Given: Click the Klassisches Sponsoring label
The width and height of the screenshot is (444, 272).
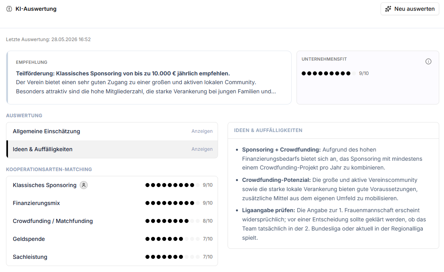Looking at the screenshot, I should click(45, 185).
